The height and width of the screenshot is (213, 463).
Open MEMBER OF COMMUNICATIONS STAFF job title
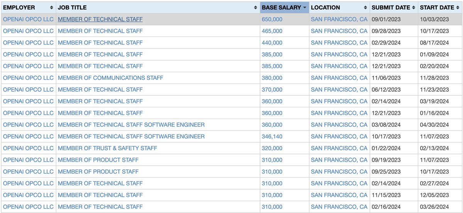(x=110, y=78)
